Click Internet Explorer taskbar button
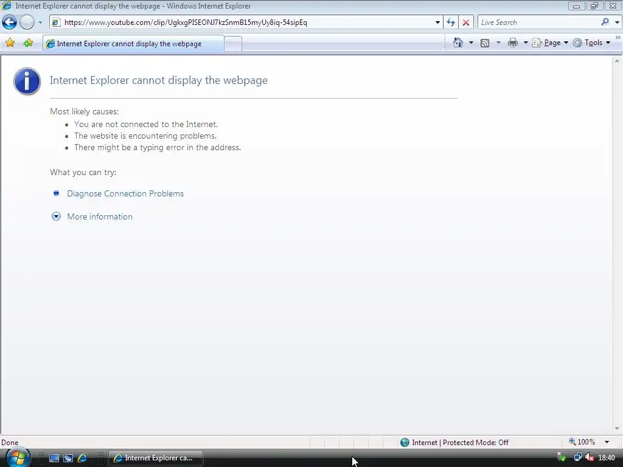This screenshot has height=467, width=623. 156,458
